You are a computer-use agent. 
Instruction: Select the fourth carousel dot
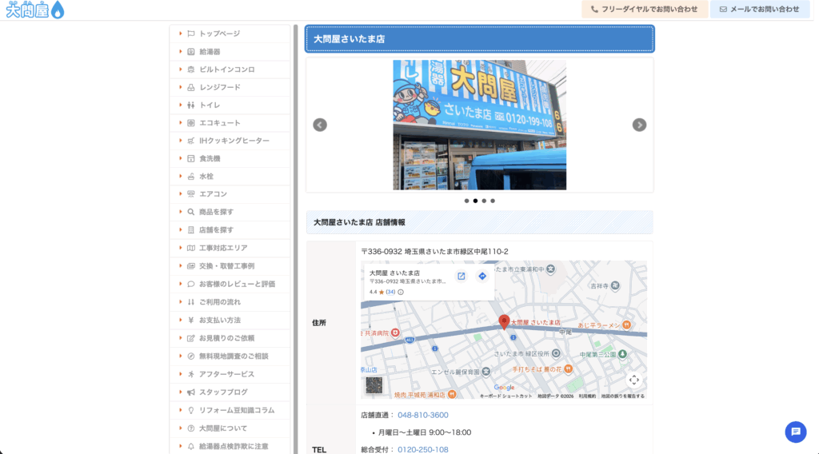[493, 201]
